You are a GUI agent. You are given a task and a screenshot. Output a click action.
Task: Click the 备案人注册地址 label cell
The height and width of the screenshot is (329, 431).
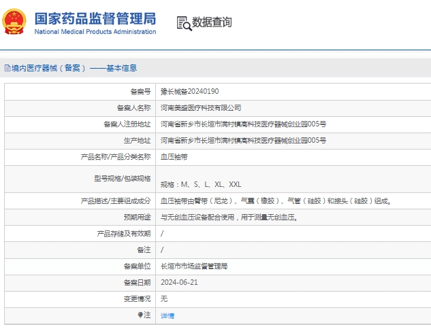pos(80,124)
